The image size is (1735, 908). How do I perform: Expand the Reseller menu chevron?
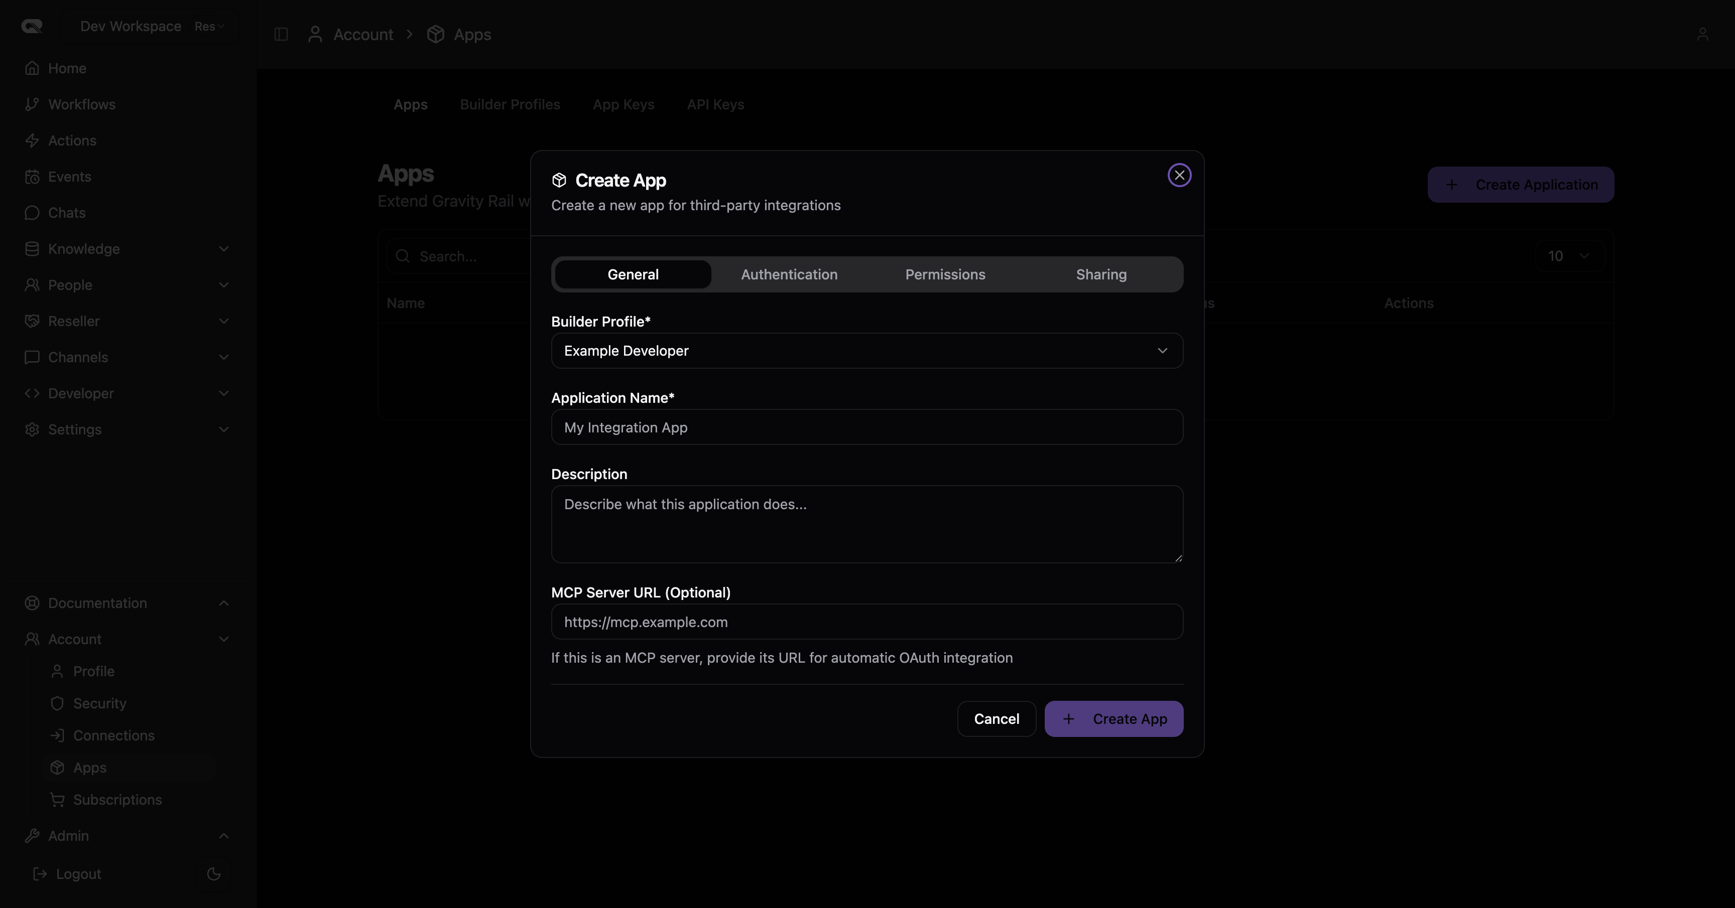[223, 321]
